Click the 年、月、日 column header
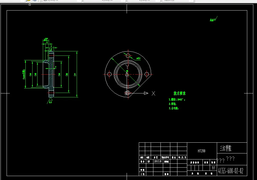 pos(182,157)
